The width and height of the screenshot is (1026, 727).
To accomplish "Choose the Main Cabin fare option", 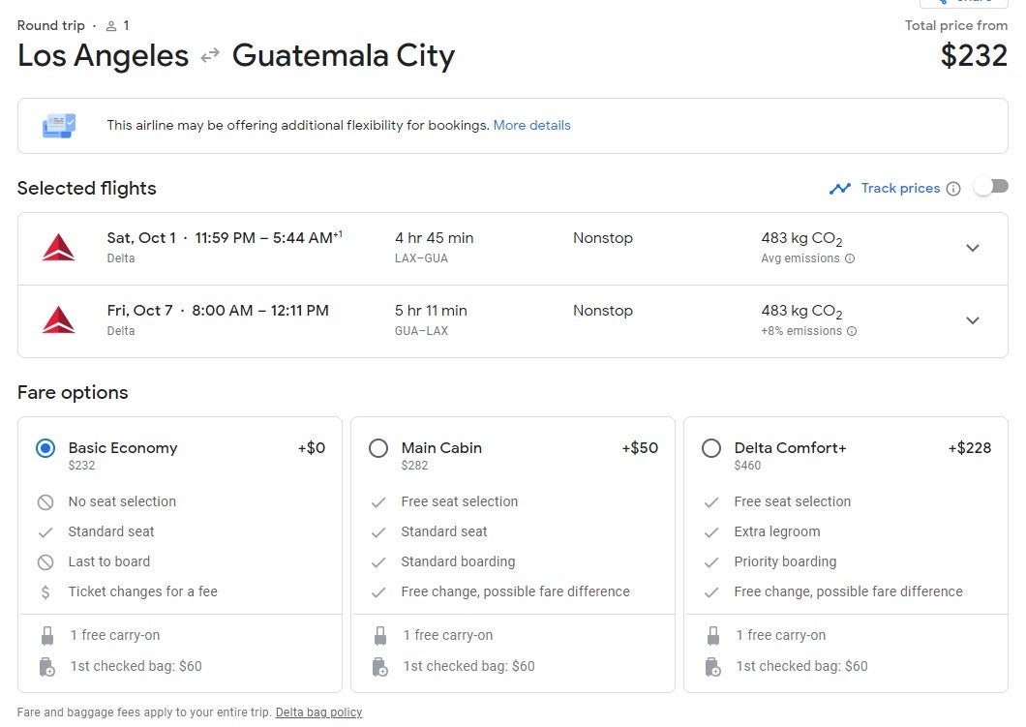I will pos(378,448).
